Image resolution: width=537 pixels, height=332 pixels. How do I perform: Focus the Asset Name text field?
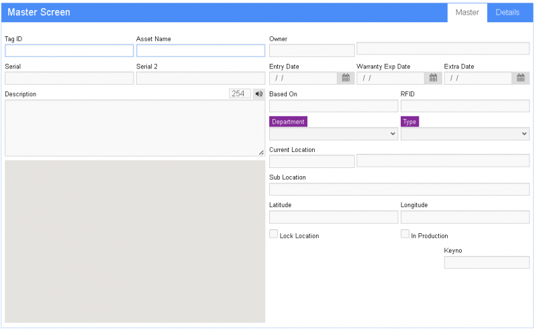point(201,50)
